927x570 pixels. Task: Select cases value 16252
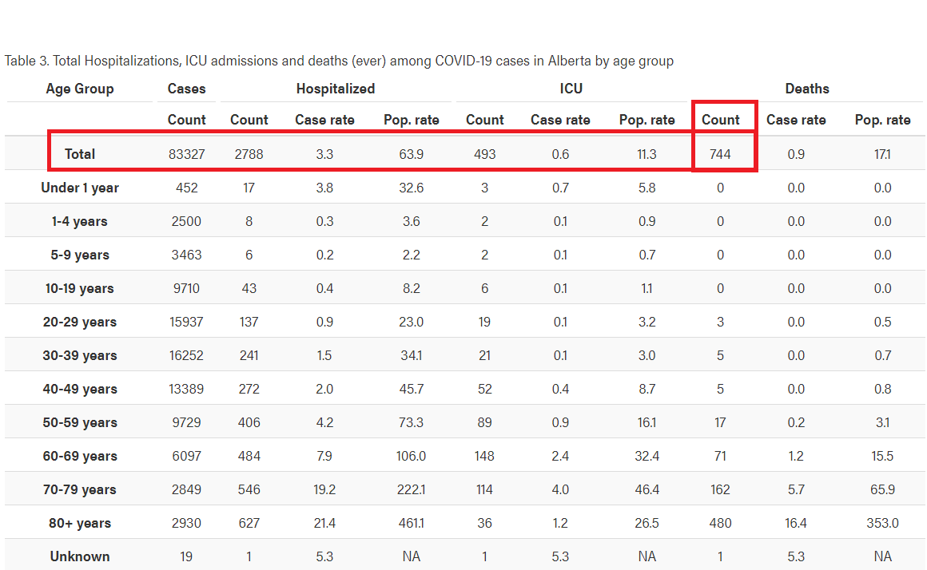(187, 355)
